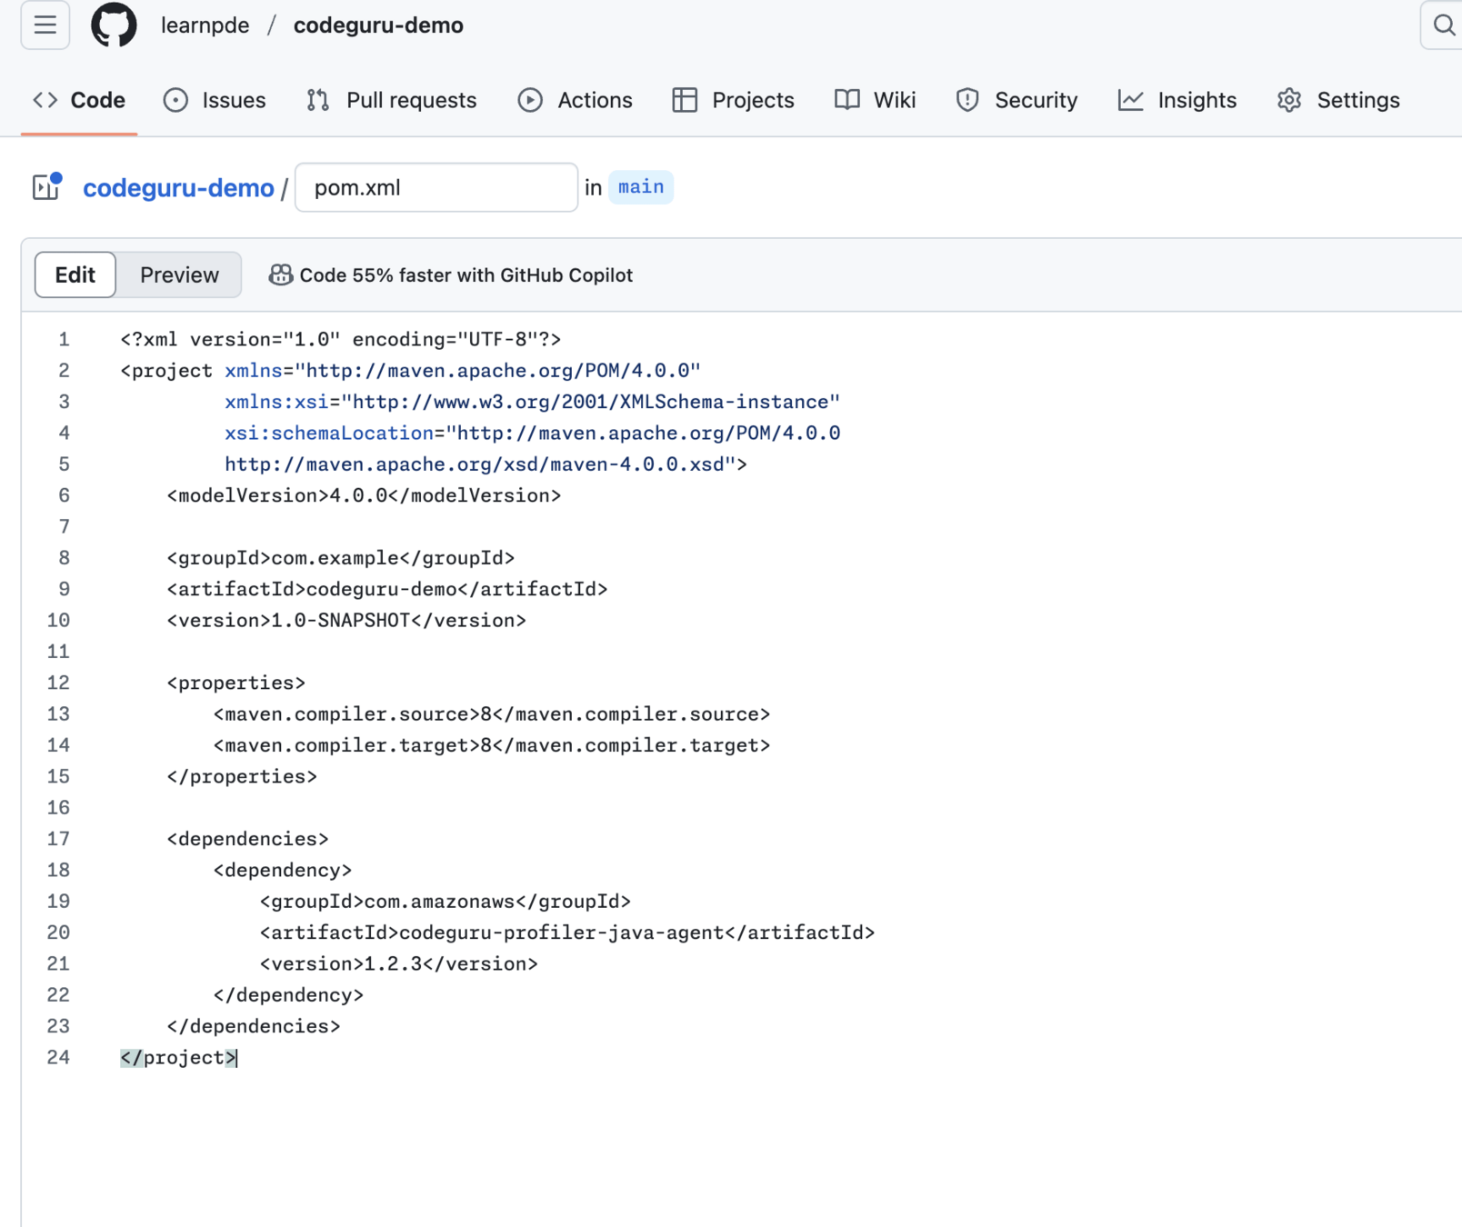Select line number 12 in the gutter
Screen dimensions: 1462x1227
pos(58,683)
